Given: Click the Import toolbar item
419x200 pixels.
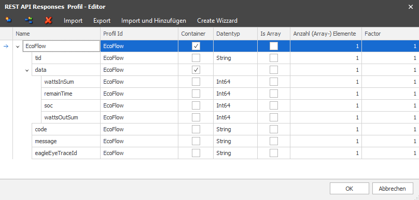Looking at the screenshot, I should click(73, 21).
